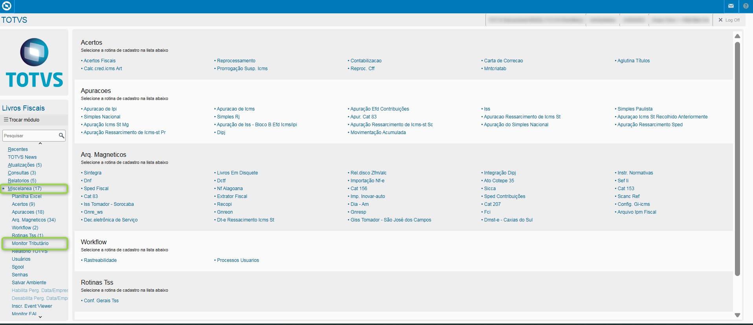Viewport: 753px width, 325px height.
Task: Expand Consultas (3) menu
Action: click(22, 173)
